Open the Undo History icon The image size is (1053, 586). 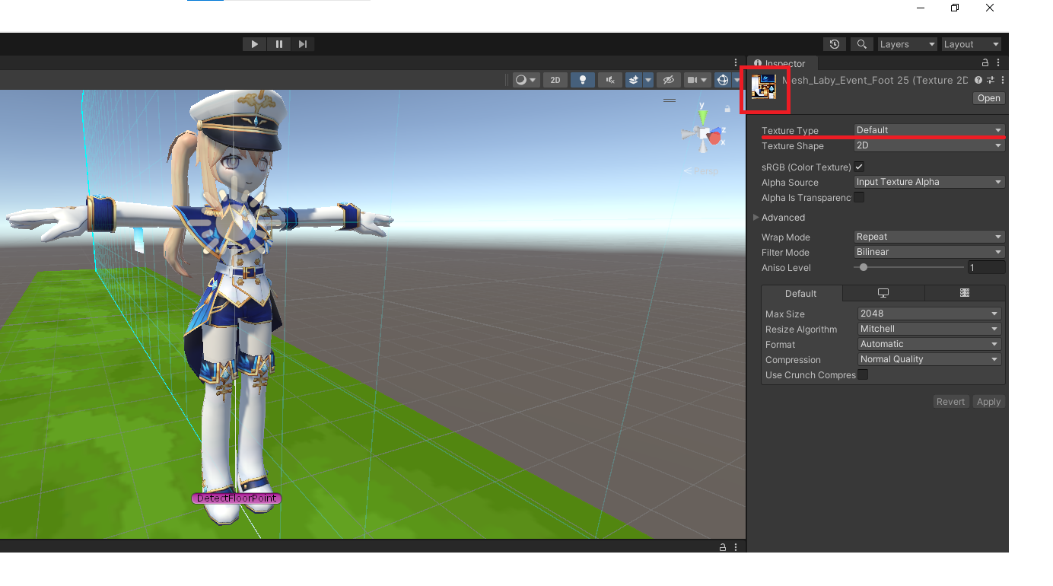pos(835,44)
